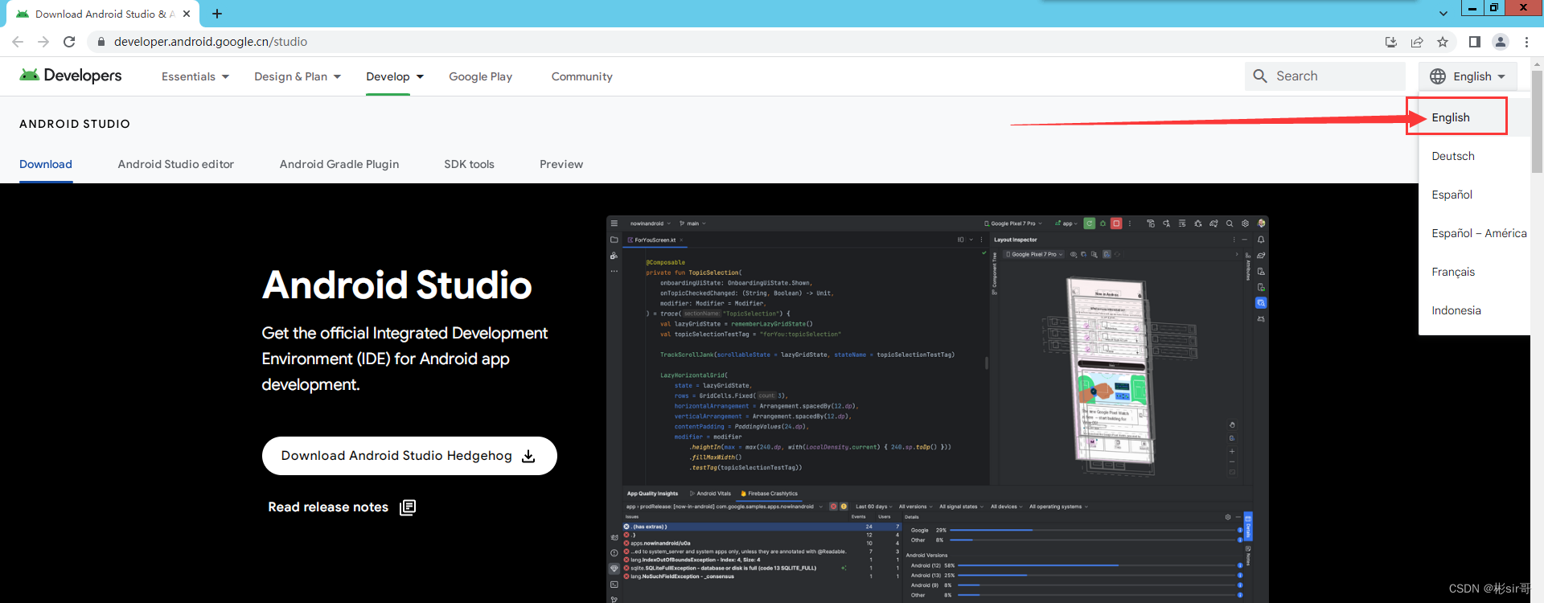The height and width of the screenshot is (603, 1544).
Task: Bookmark this page with star icon
Action: pos(1443,42)
